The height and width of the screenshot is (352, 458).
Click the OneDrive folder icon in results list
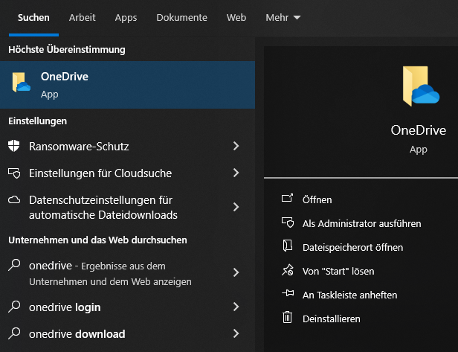pyautogui.click(x=21, y=82)
